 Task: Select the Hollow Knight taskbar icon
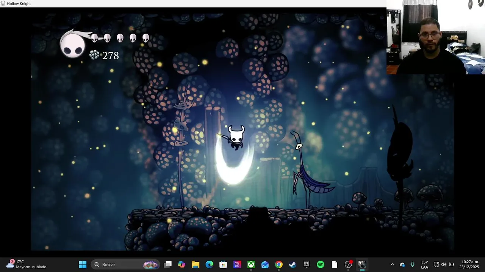click(x=362, y=264)
